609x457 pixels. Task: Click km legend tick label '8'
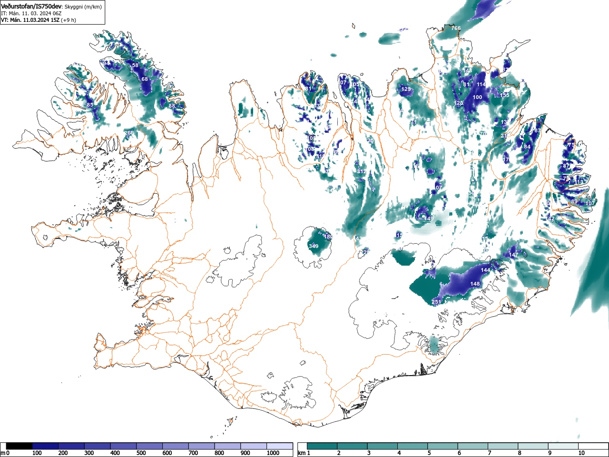[x=520, y=453]
